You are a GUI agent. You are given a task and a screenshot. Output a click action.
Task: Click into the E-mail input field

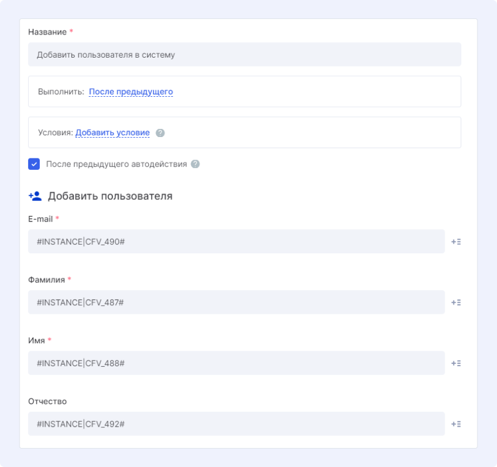coord(236,242)
